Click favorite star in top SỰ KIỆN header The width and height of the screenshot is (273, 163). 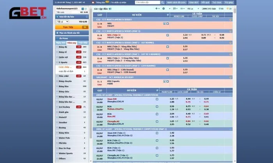click(x=168, y=15)
